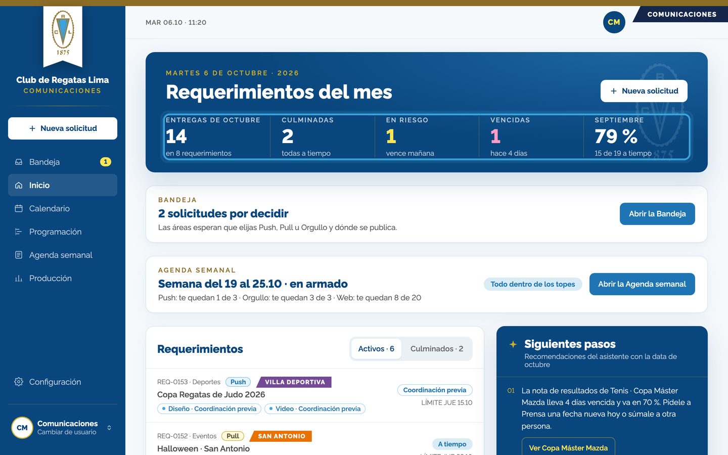Click the Inicio home icon
Screen dimensions: 728x455
point(19,185)
